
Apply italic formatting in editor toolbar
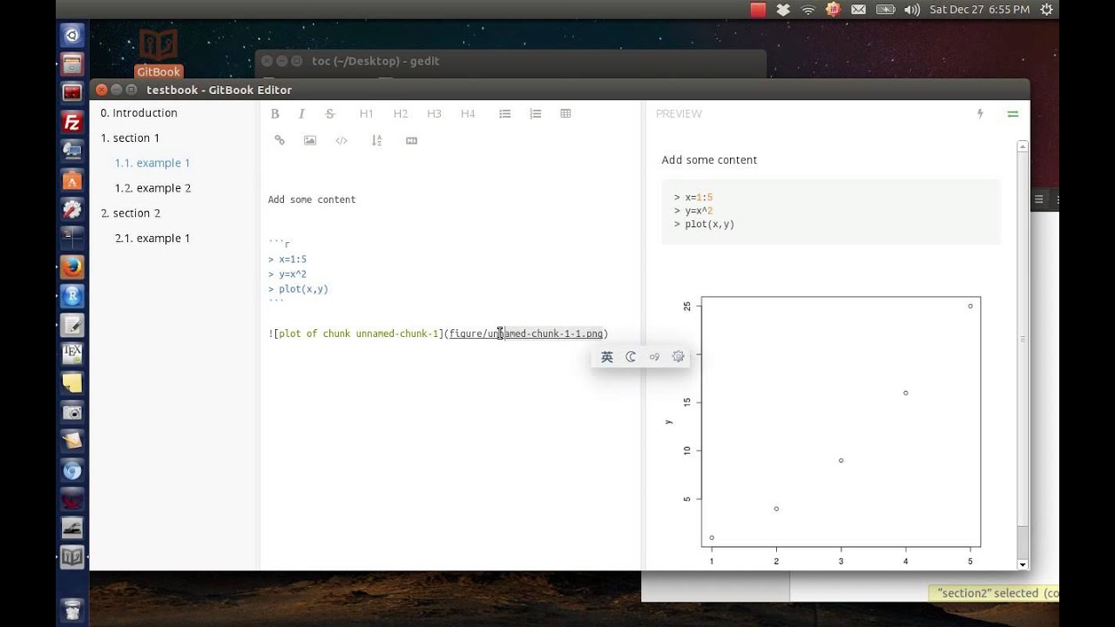tap(301, 114)
